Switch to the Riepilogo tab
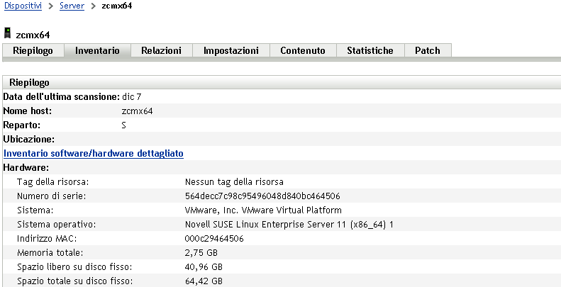Image resolution: width=561 pixels, height=287 pixels. click(x=33, y=50)
